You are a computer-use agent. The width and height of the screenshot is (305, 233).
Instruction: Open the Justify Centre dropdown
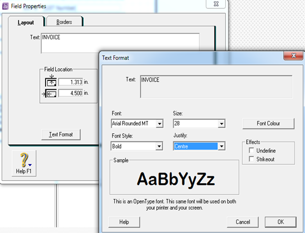tap(221, 146)
